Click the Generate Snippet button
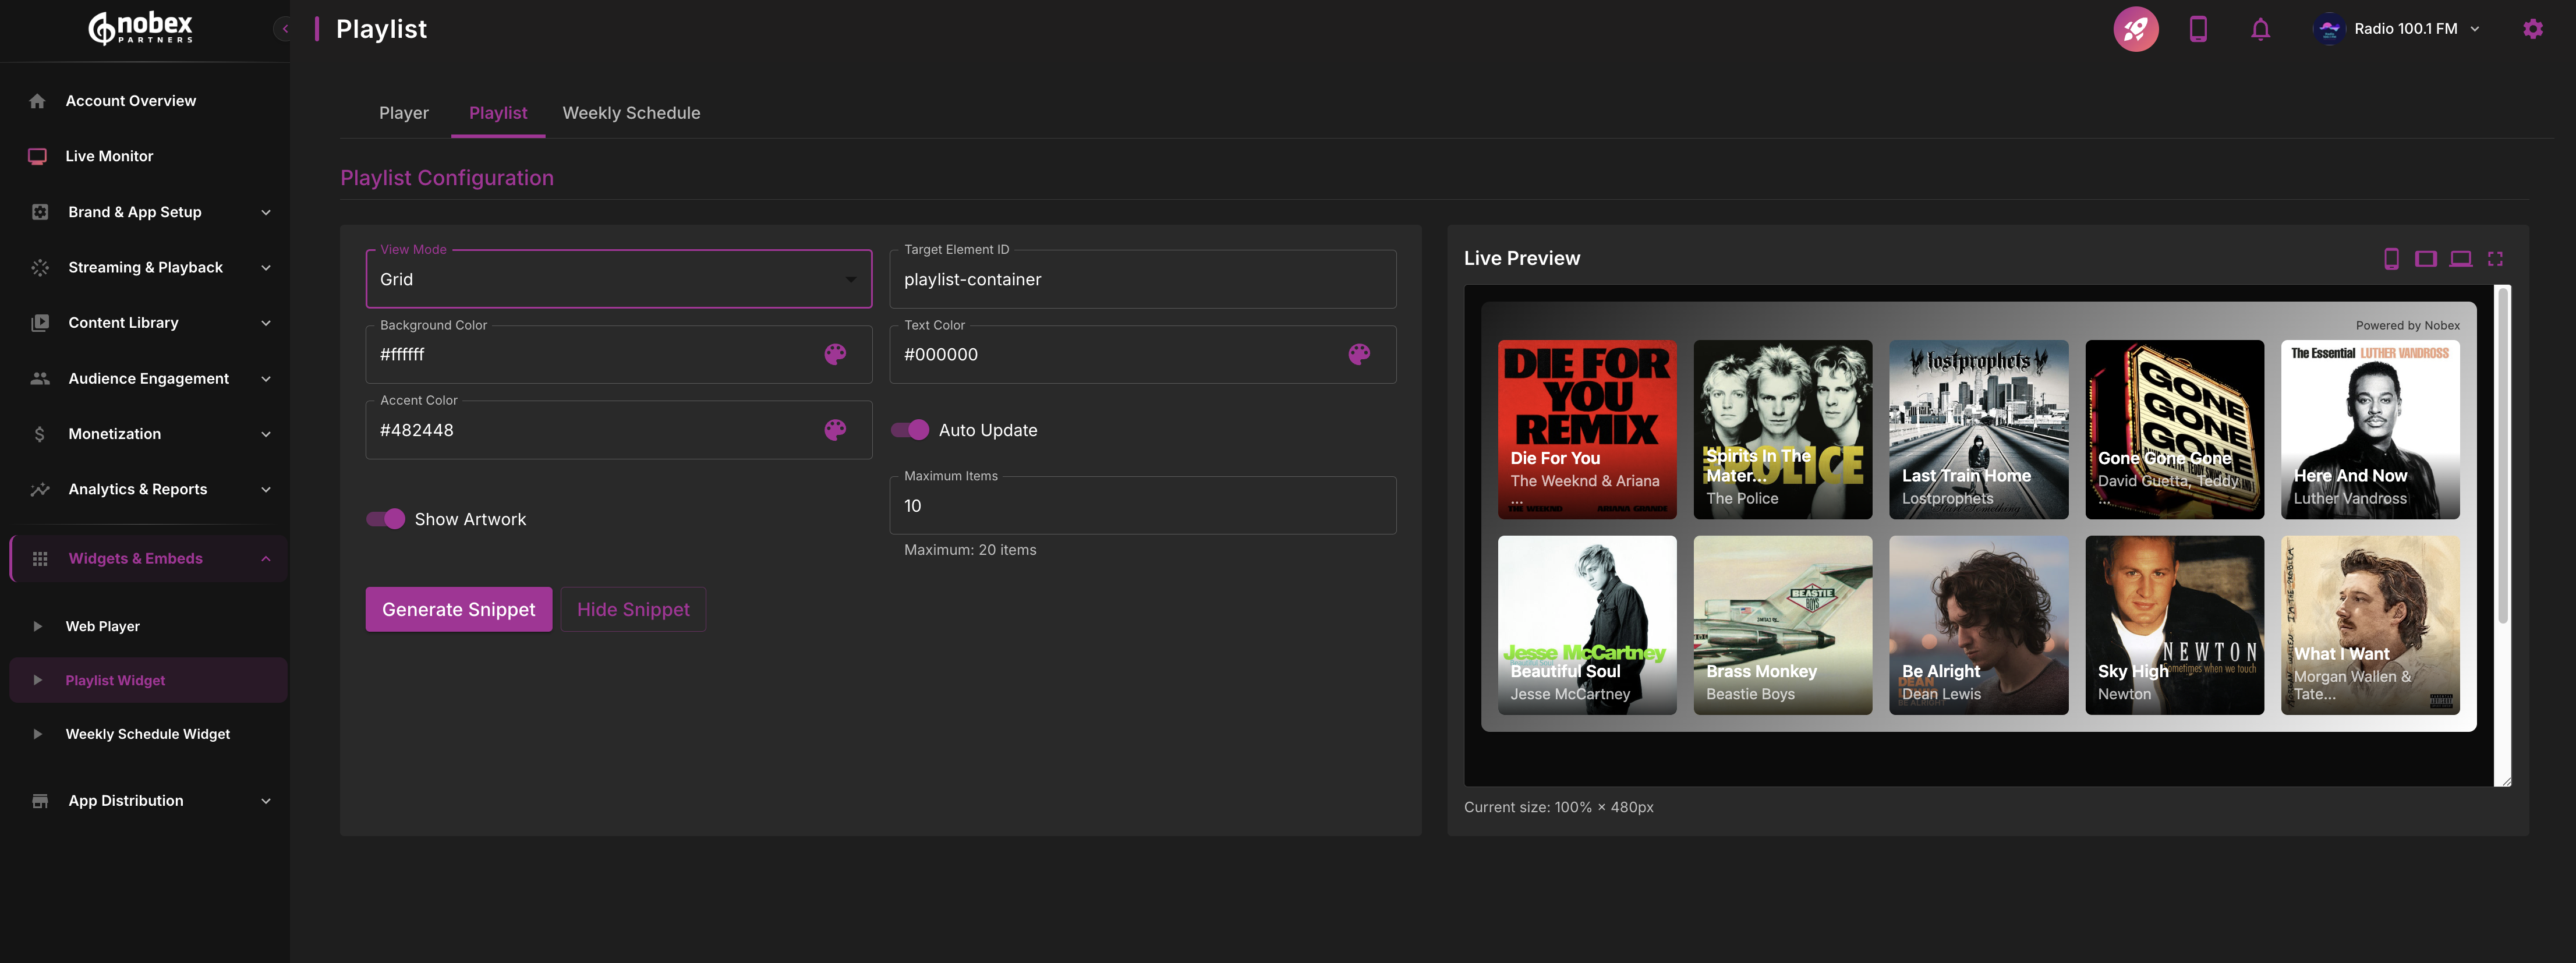 pyautogui.click(x=458, y=609)
